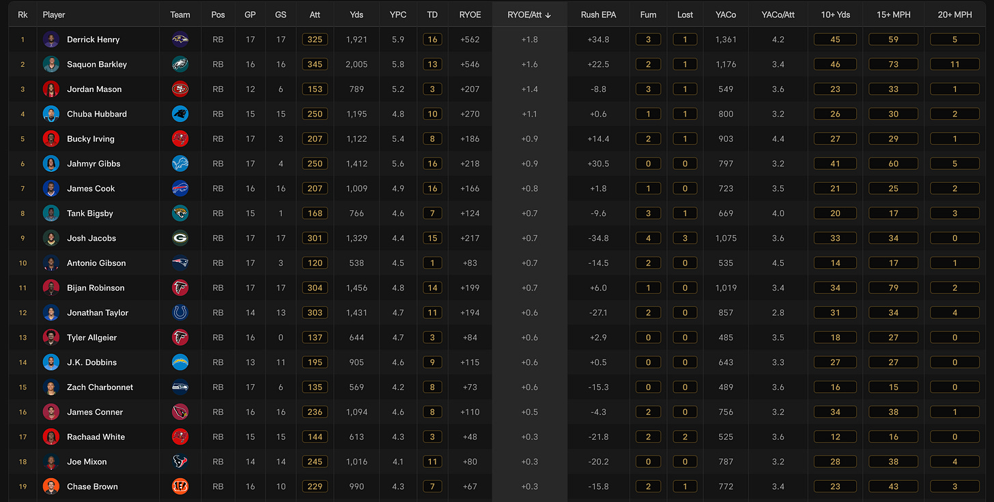Click Saquon Barkley's 11 20+ MPH cell
The width and height of the screenshot is (994, 502).
[x=954, y=64]
